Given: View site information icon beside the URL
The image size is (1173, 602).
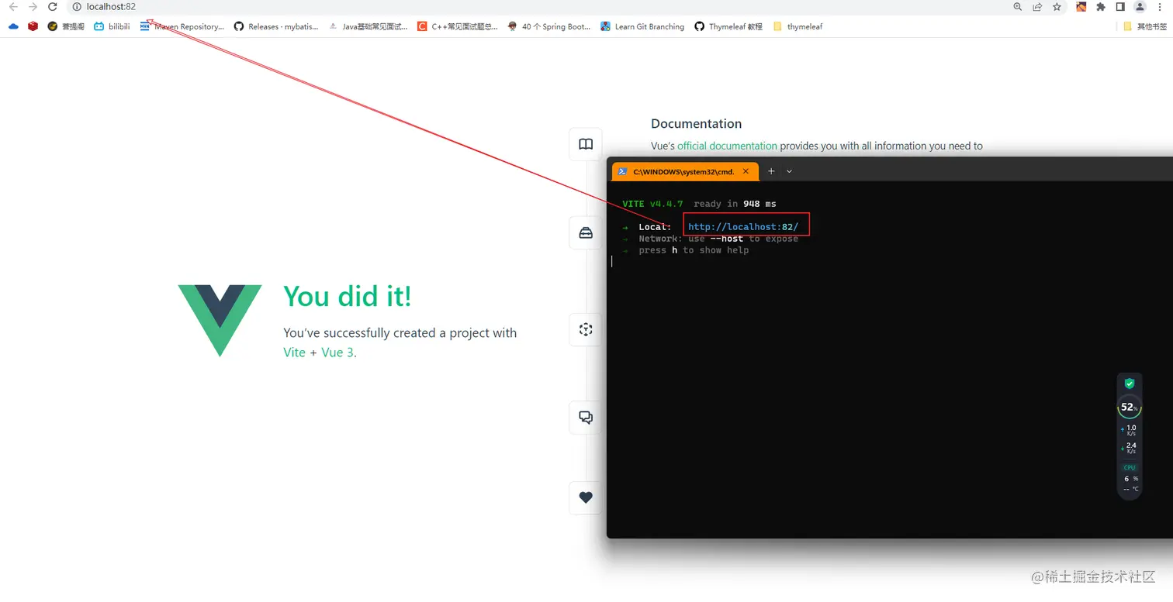Looking at the screenshot, I should 77,7.
